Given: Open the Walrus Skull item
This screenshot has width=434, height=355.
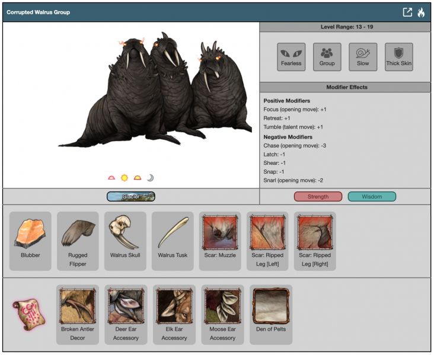Looking at the screenshot, I should click(125, 241).
